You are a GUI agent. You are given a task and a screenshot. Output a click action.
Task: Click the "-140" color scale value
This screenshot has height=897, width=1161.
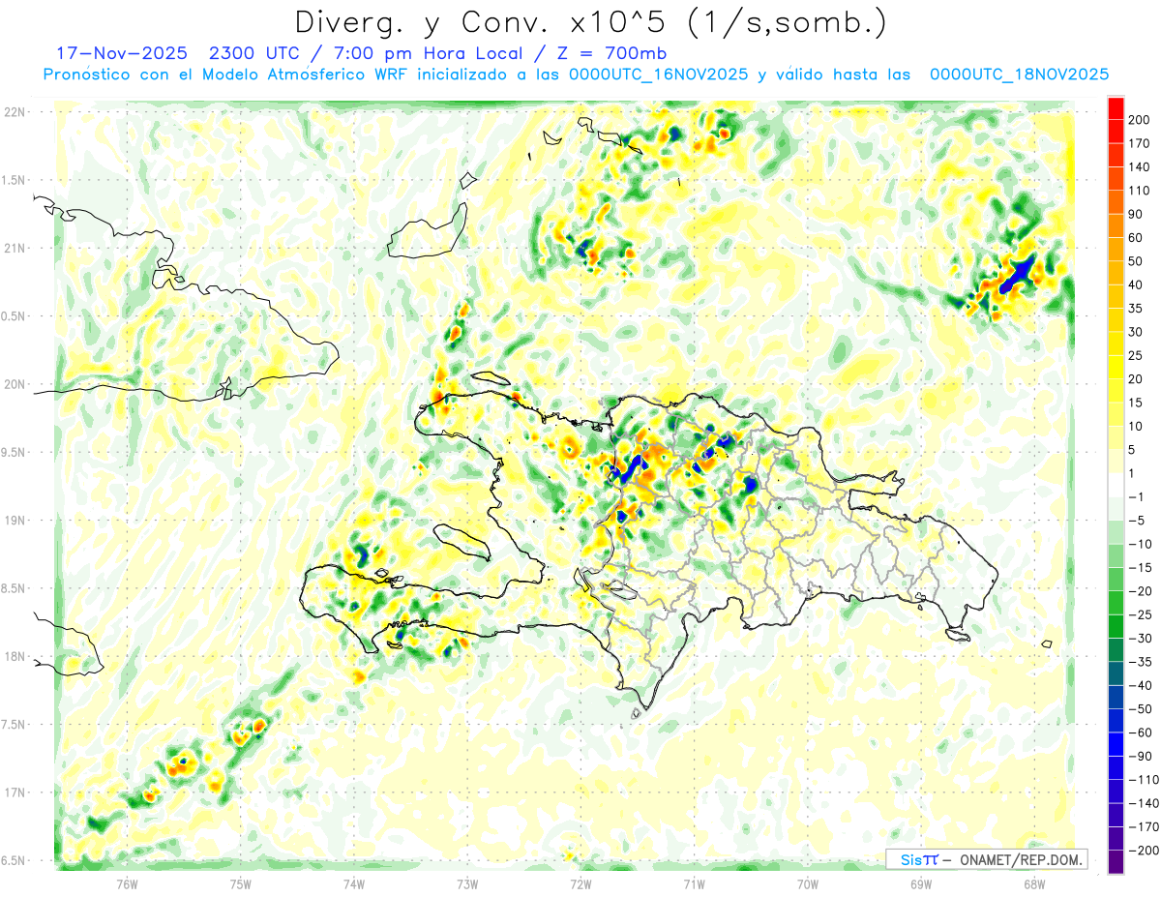1143,804
